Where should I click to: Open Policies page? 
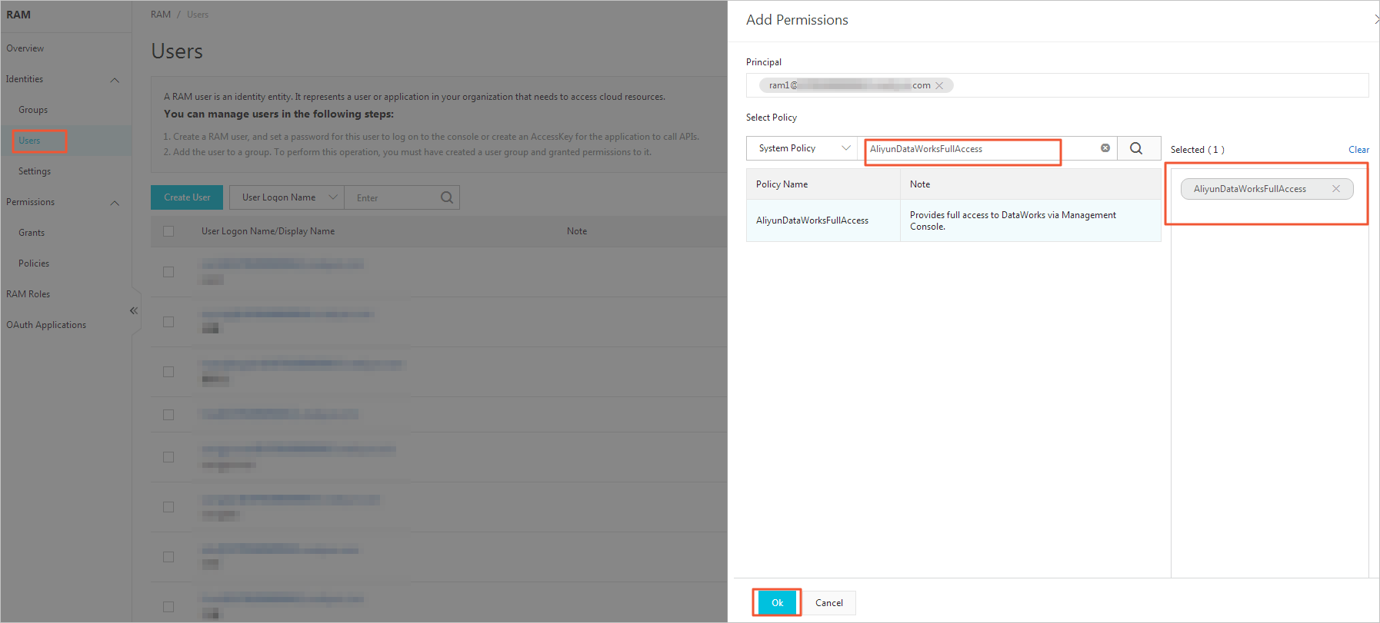(x=34, y=263)
